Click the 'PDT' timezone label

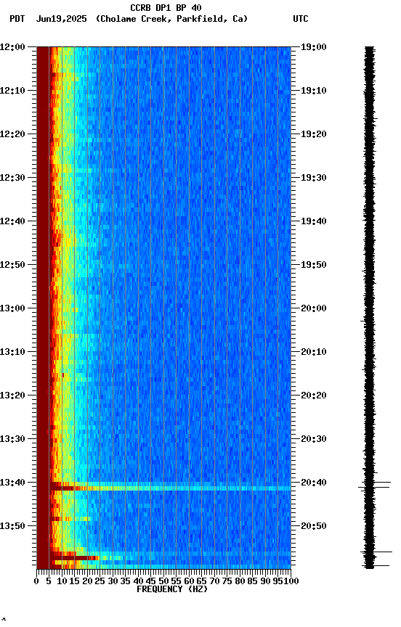click(x=17, y=19)
